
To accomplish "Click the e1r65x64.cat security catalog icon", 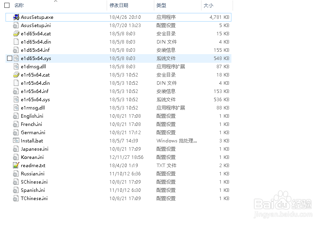I will point(16,75).
